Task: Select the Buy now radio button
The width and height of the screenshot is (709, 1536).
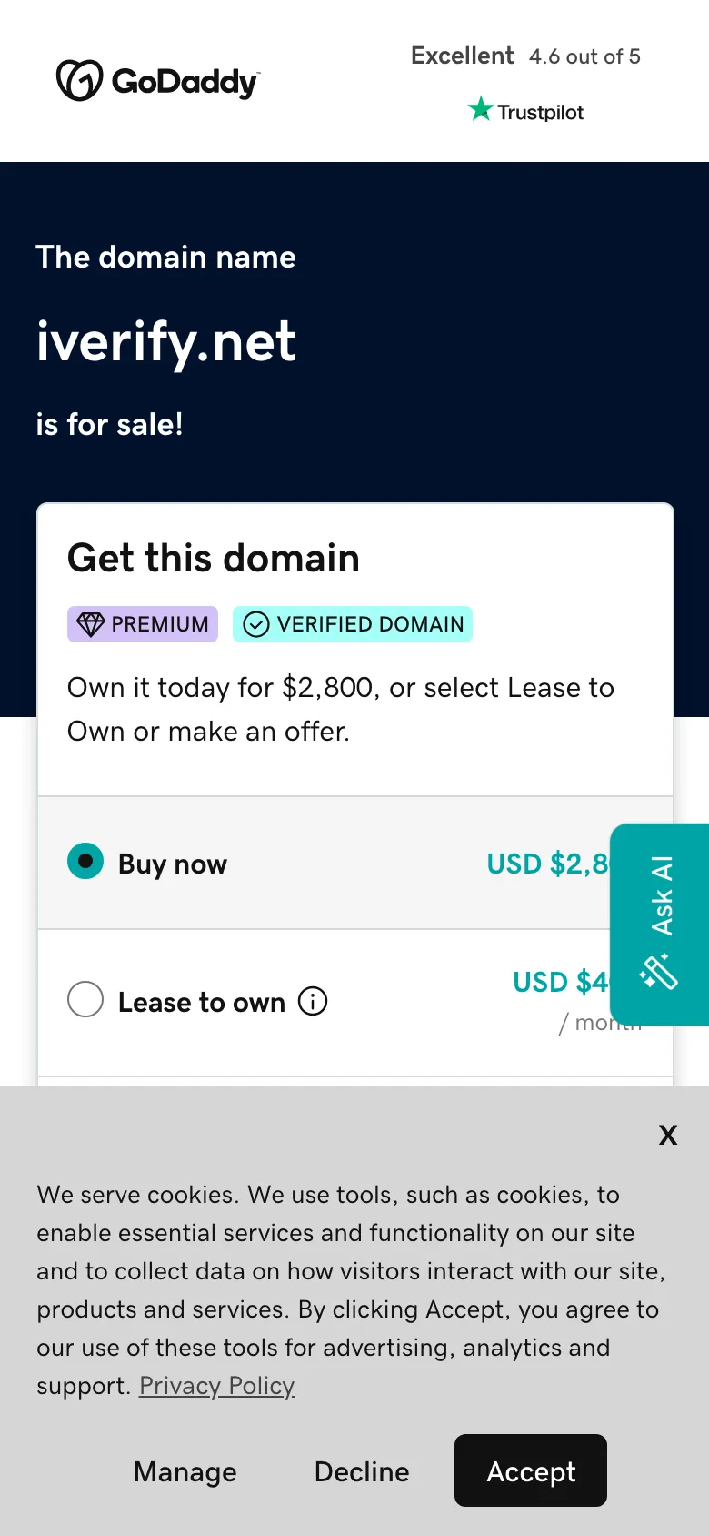Action: [85, 860]
